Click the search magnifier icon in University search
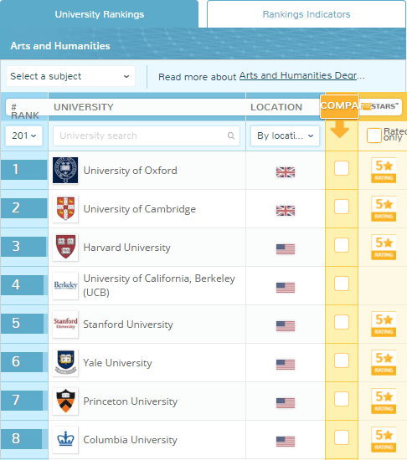Image resolution: width=407 pixels, height=460 pixels. [x=231, y=135]
